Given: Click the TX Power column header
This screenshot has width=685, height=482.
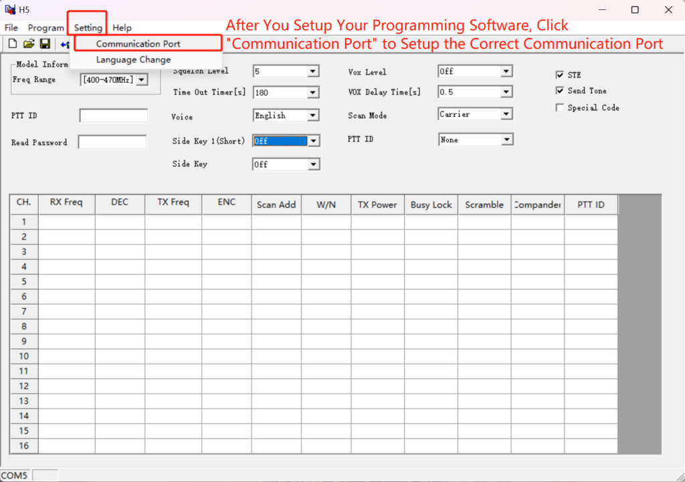Looking at the screenshot, I should click(x=377, y=205).
